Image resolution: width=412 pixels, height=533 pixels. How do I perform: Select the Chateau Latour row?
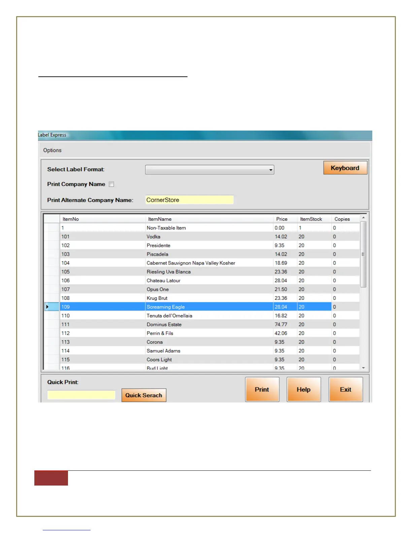point(202,280)
